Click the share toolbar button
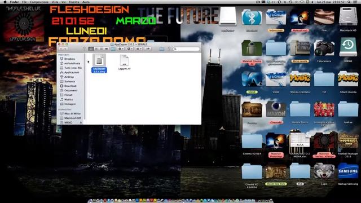This screenshot has width=361, height=203. pos(148,49)
